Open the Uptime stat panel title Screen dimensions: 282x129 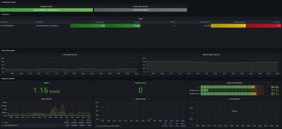click(47, 83)
